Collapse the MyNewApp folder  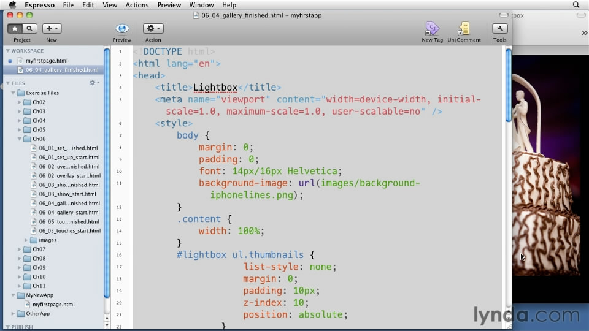(x=13, y=295)
